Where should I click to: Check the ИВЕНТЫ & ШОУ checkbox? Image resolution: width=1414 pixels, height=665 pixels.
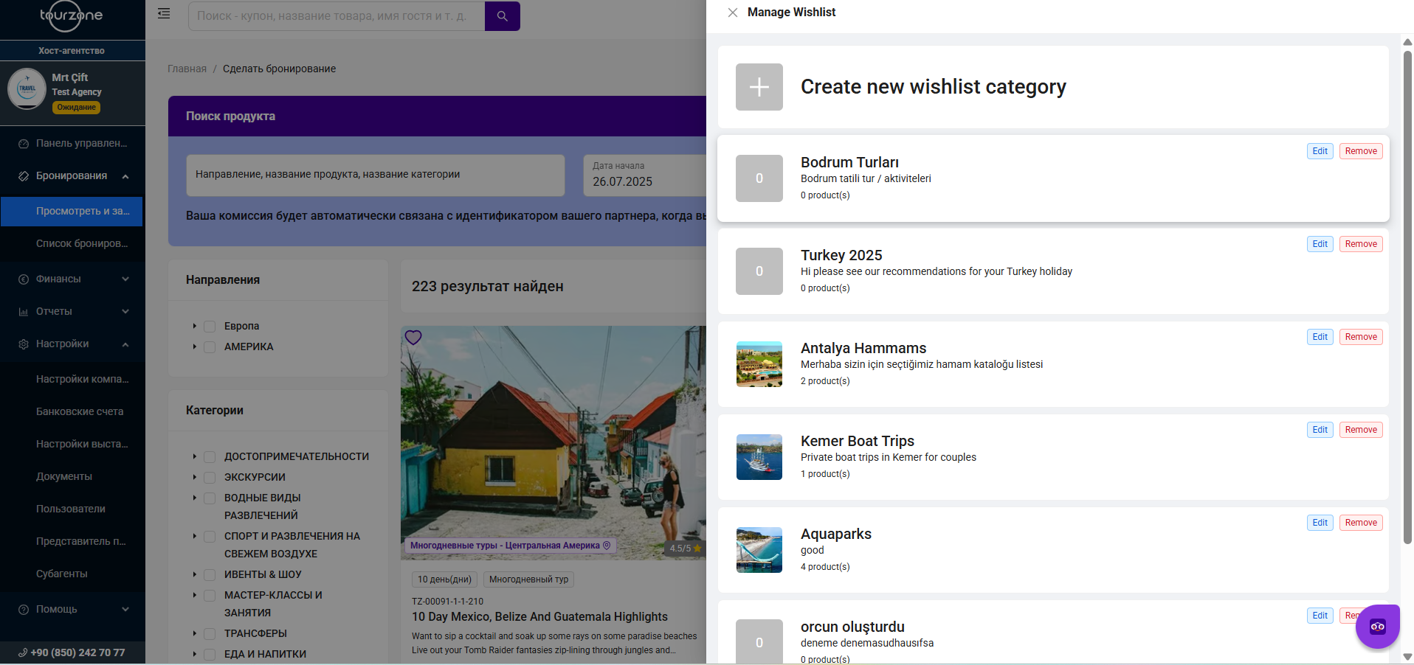point(210,575)
